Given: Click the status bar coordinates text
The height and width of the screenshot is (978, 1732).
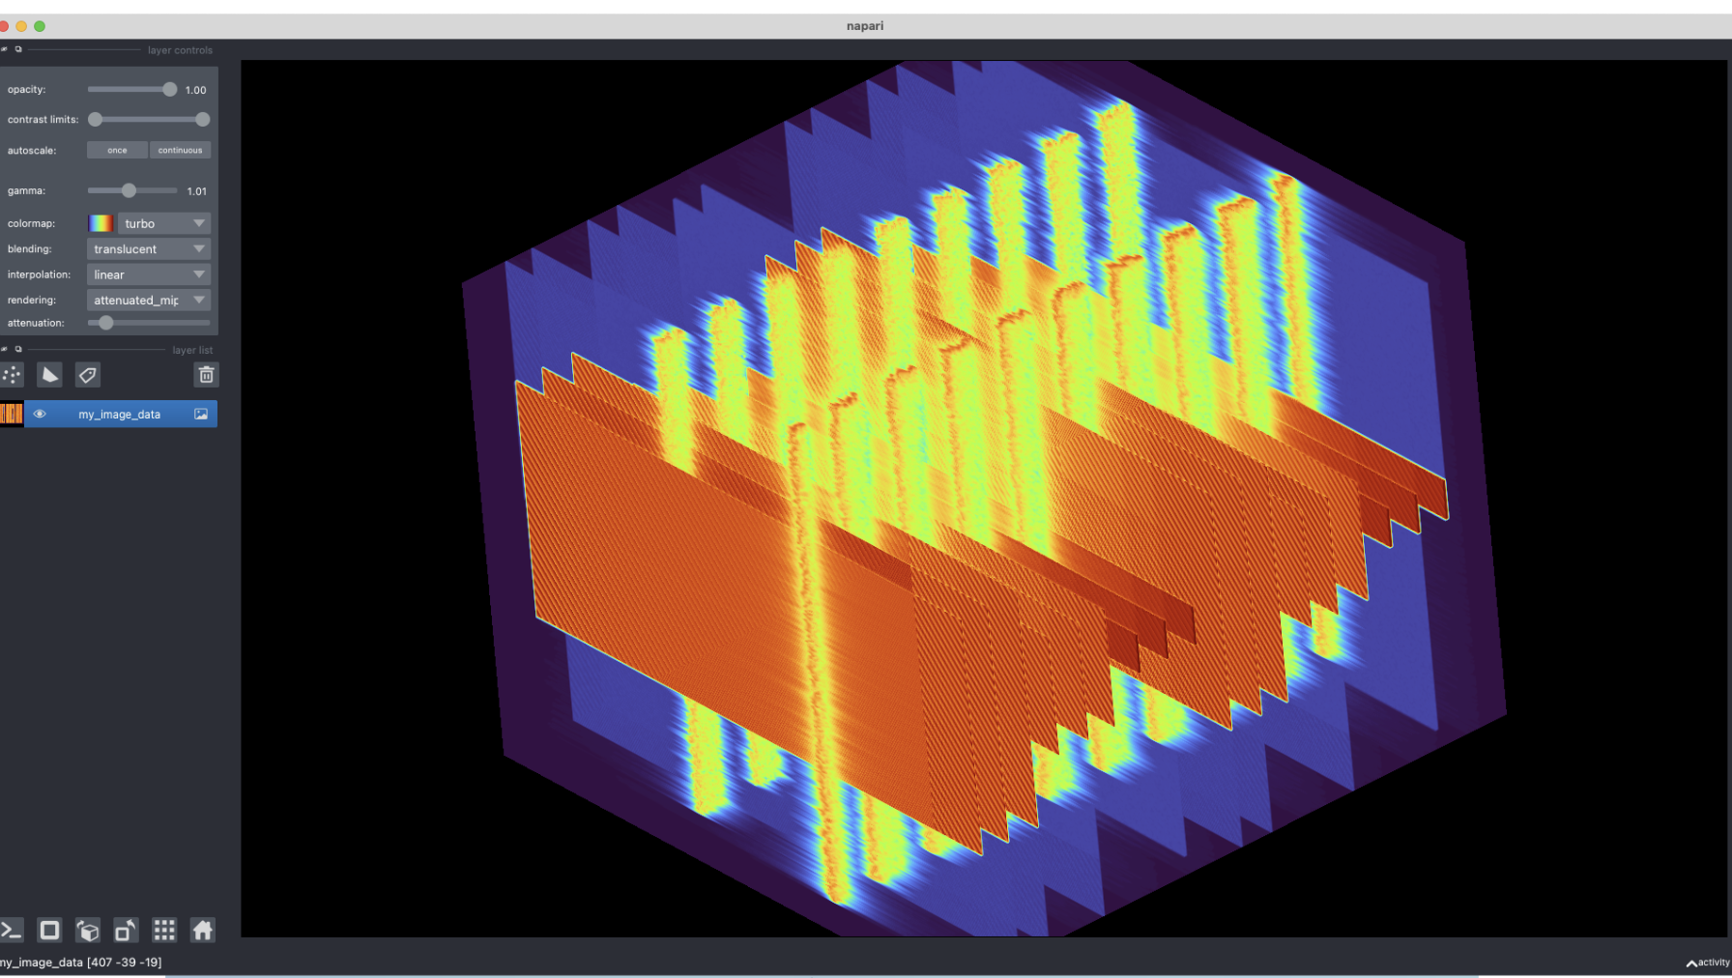Looking at the screenshot, I should coord(81,963).
